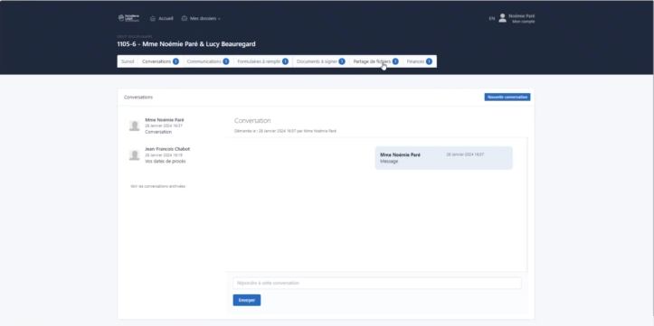Click the company logo in header
Viewport: 654px width, 326px height.
coord(128,18)
